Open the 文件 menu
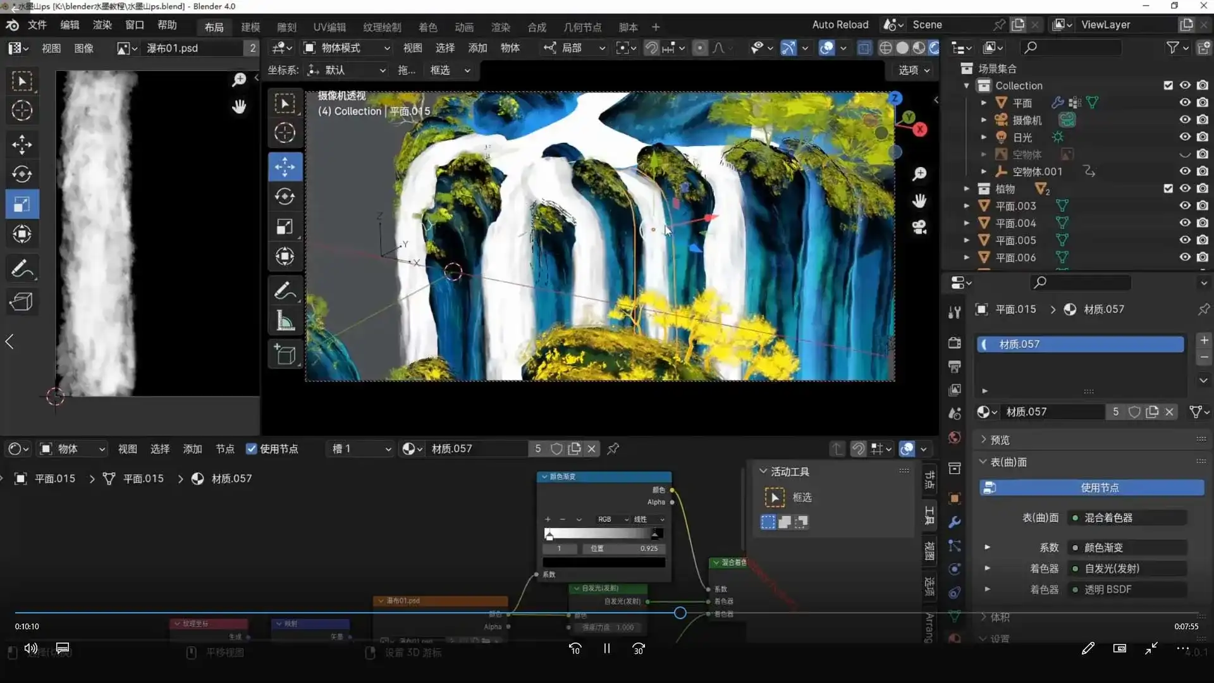This screenshot has width=1214, height=683. (x=37, y=25)
